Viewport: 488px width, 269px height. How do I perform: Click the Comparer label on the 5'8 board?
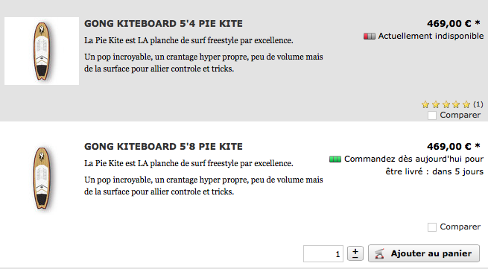tap(460, 227)
